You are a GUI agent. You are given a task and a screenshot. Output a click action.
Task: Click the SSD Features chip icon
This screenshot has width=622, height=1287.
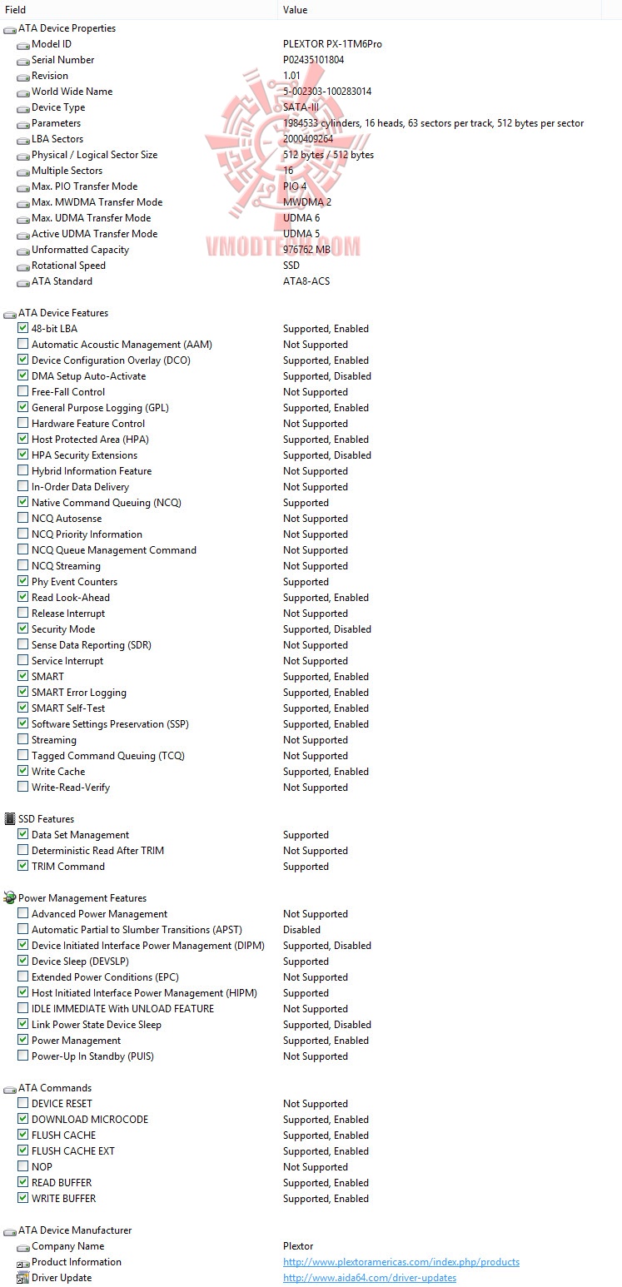9,819
